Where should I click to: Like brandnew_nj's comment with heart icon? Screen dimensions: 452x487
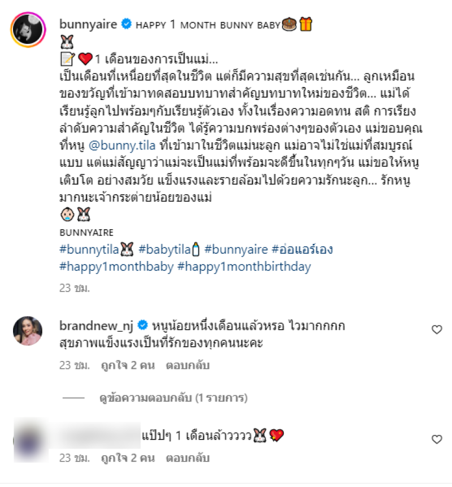[437, 329]
